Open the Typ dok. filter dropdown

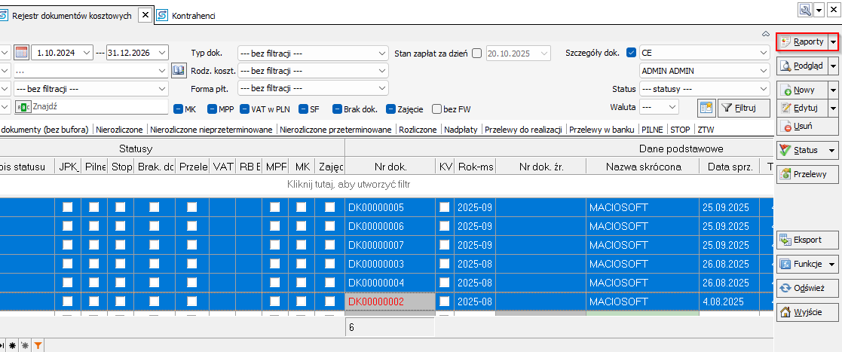coord(382,53)
